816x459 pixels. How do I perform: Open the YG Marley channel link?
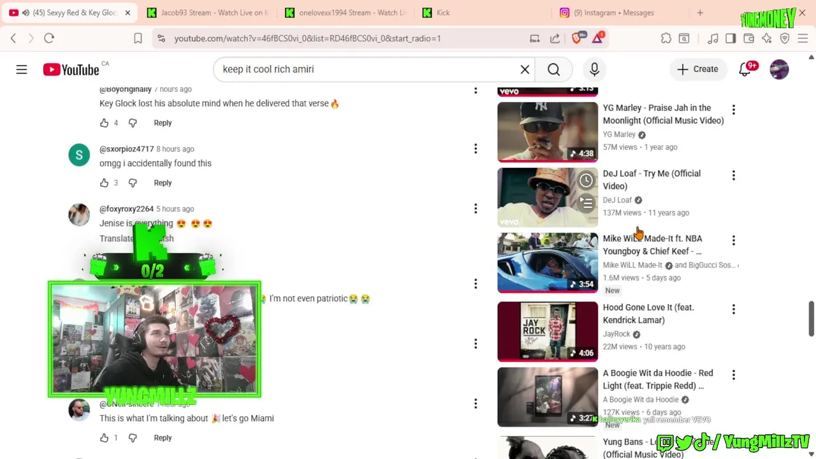619,135
